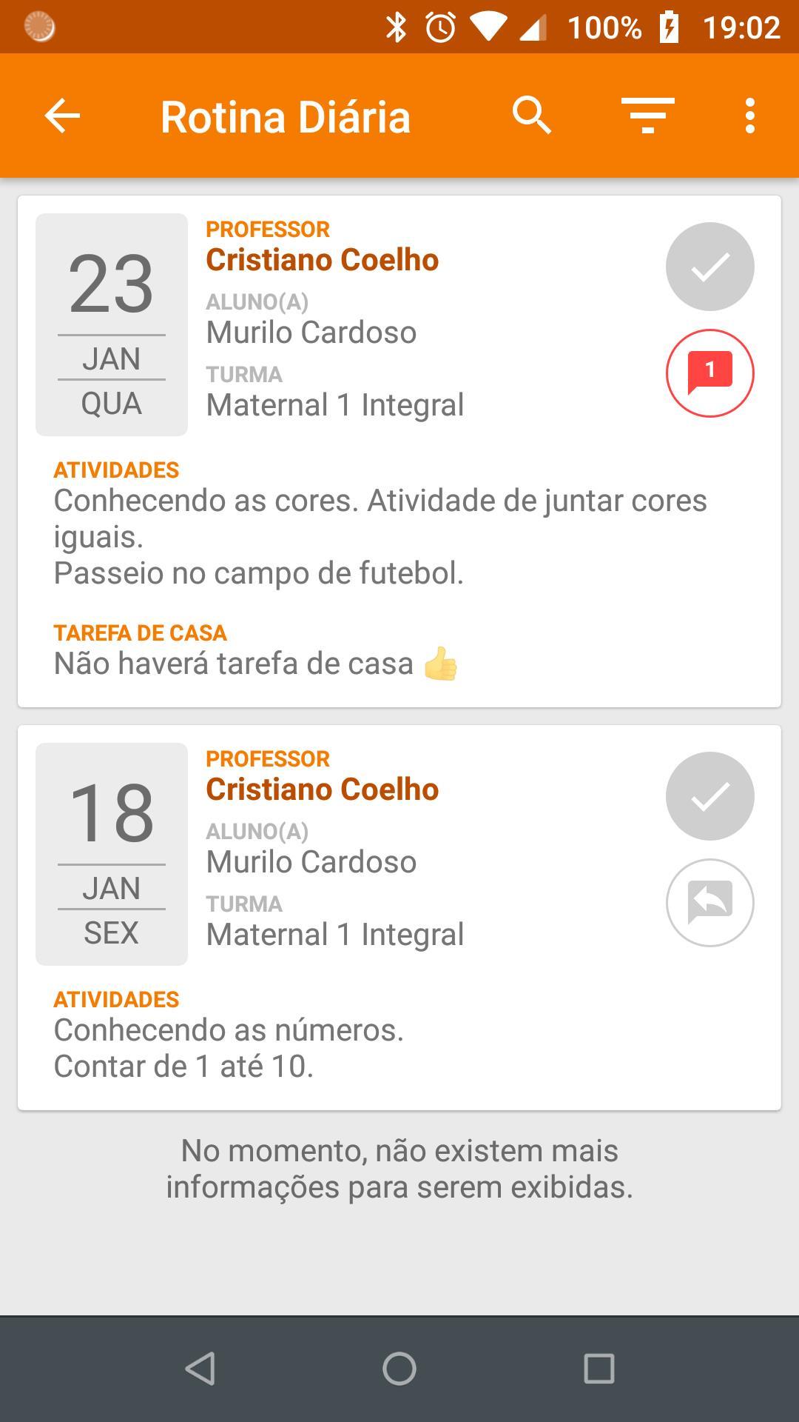Select professor Cristiano Coelho in first card
799x1422 pixels.
point(322,260)
